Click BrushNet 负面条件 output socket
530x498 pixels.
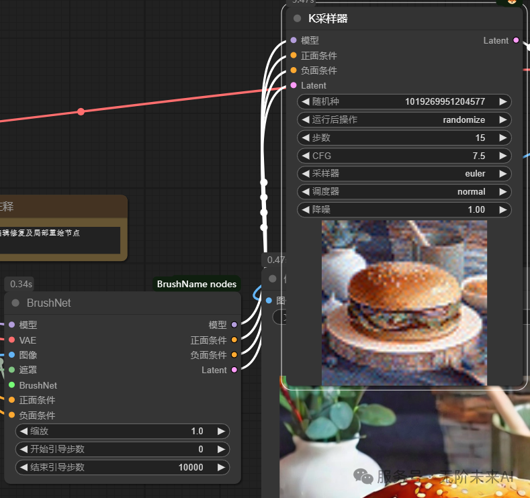pyautogui.click(x=234, y=354)
